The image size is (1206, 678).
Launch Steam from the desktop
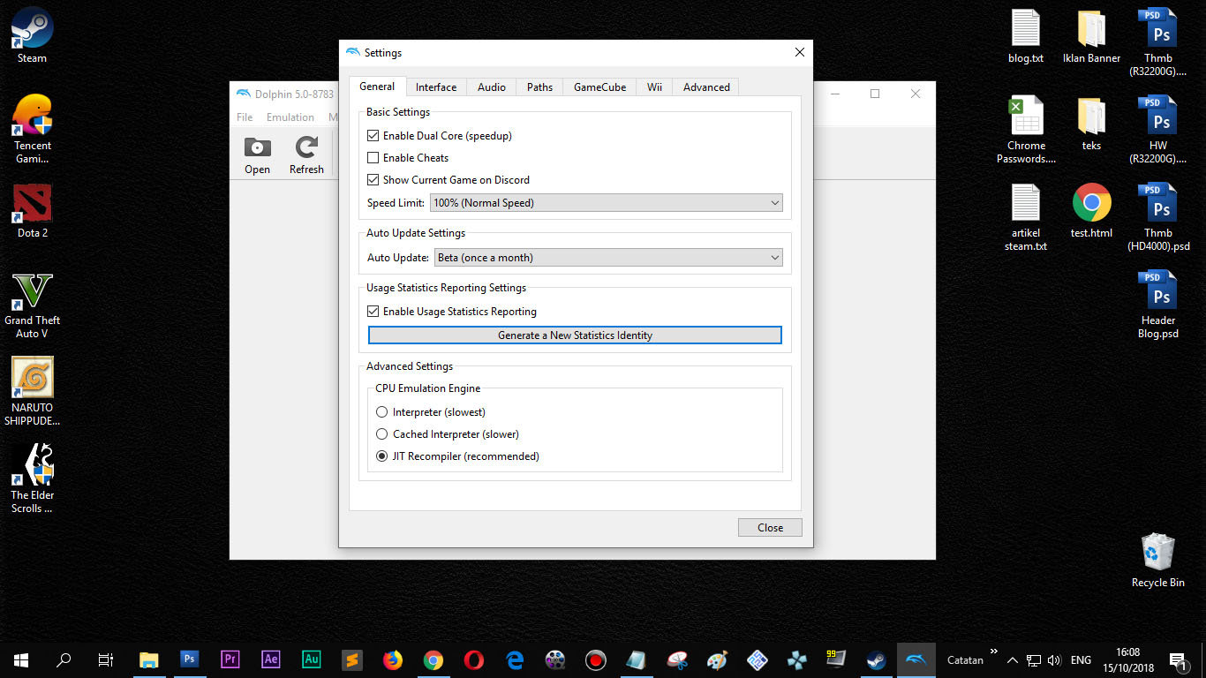pos(31,26)
